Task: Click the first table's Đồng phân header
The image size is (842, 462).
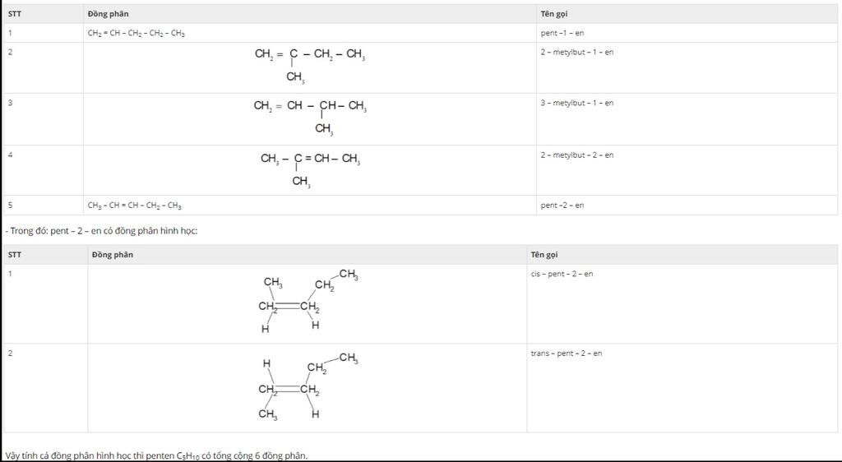Action: tap(108, 14)
